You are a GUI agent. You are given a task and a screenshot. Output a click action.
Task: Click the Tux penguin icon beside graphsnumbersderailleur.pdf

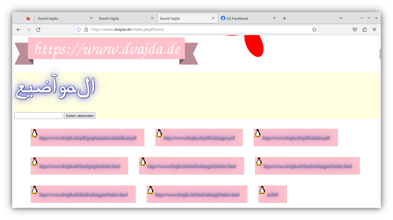pyautogui.click(x=34, y=133)
